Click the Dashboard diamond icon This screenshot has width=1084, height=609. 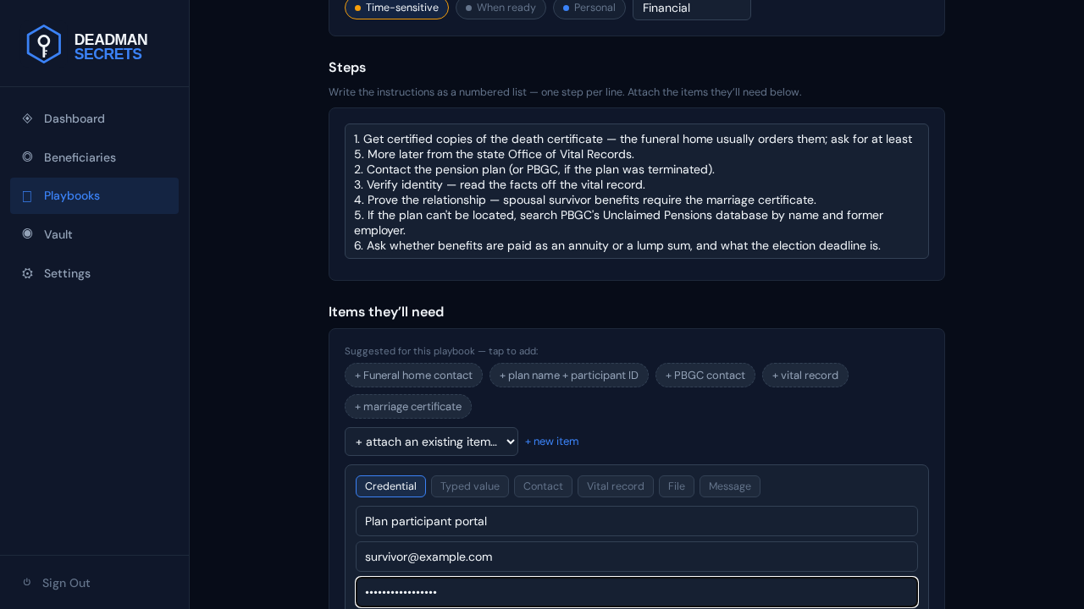27,118
